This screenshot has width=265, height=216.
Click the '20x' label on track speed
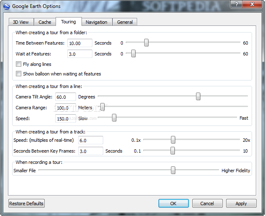[247, 140]
